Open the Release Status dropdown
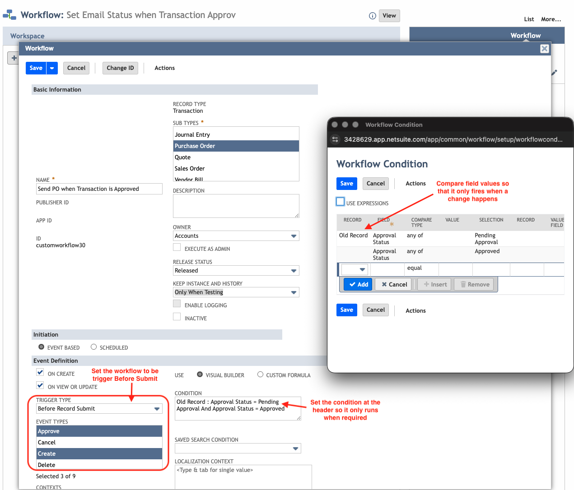Viewport: 574px width, 490px height. tap(294, 270)
